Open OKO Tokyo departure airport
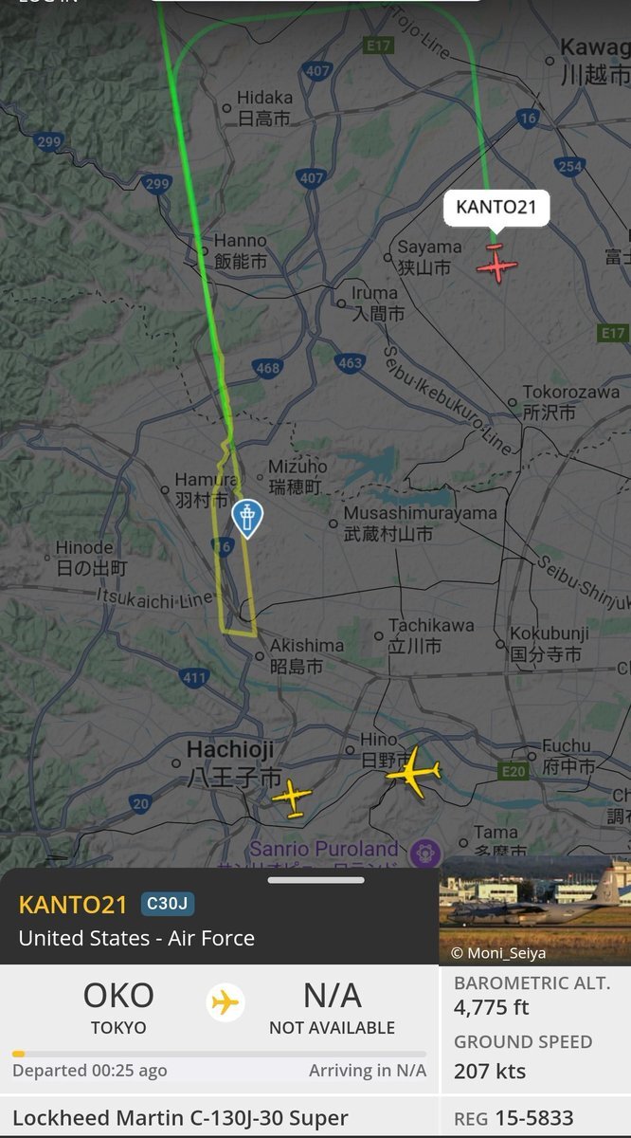 click(118, 1007)
